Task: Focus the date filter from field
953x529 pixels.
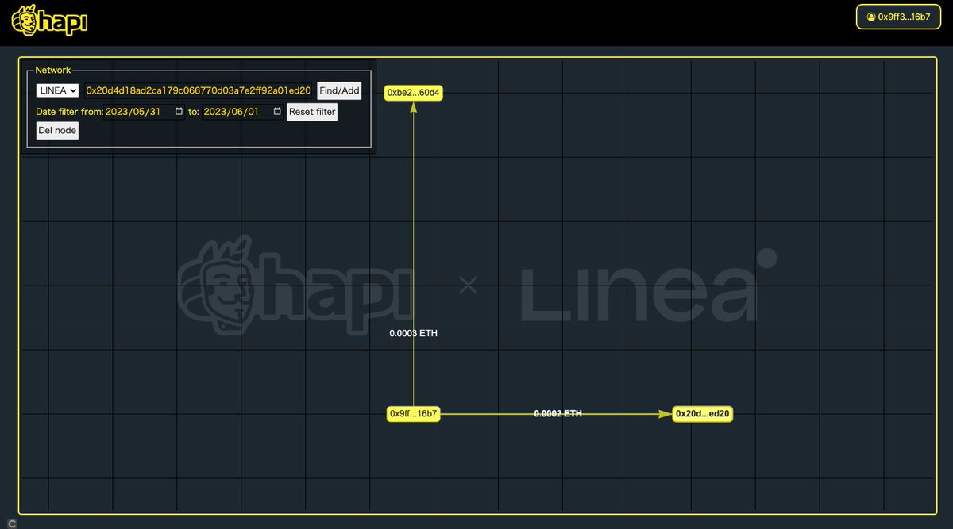Action: coord(145,112)
